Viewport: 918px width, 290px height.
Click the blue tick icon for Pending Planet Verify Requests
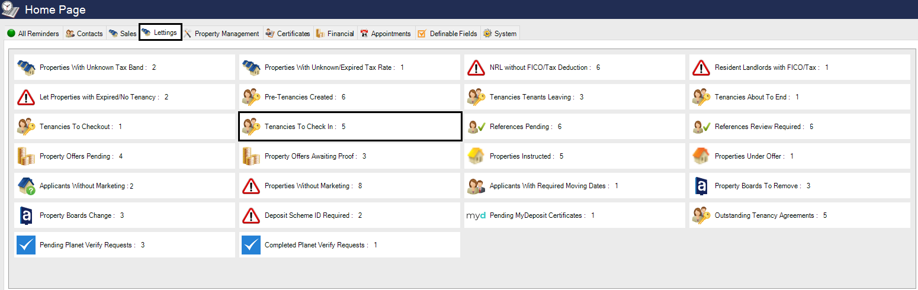[x=26, y=245]
